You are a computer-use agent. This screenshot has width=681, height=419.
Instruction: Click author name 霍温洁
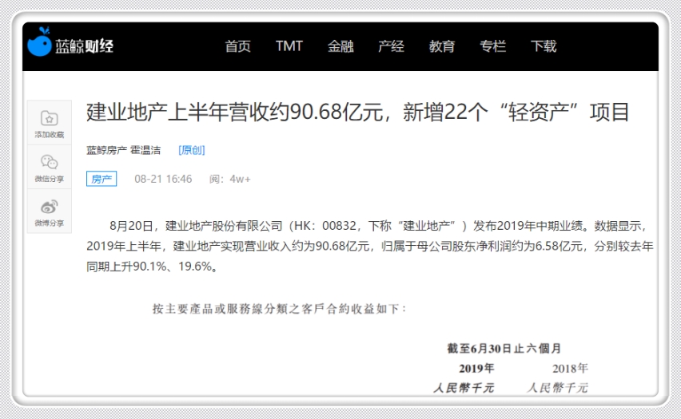(146, 150)
